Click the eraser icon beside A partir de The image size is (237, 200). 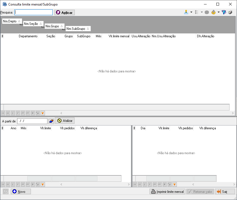coord(51,121)
